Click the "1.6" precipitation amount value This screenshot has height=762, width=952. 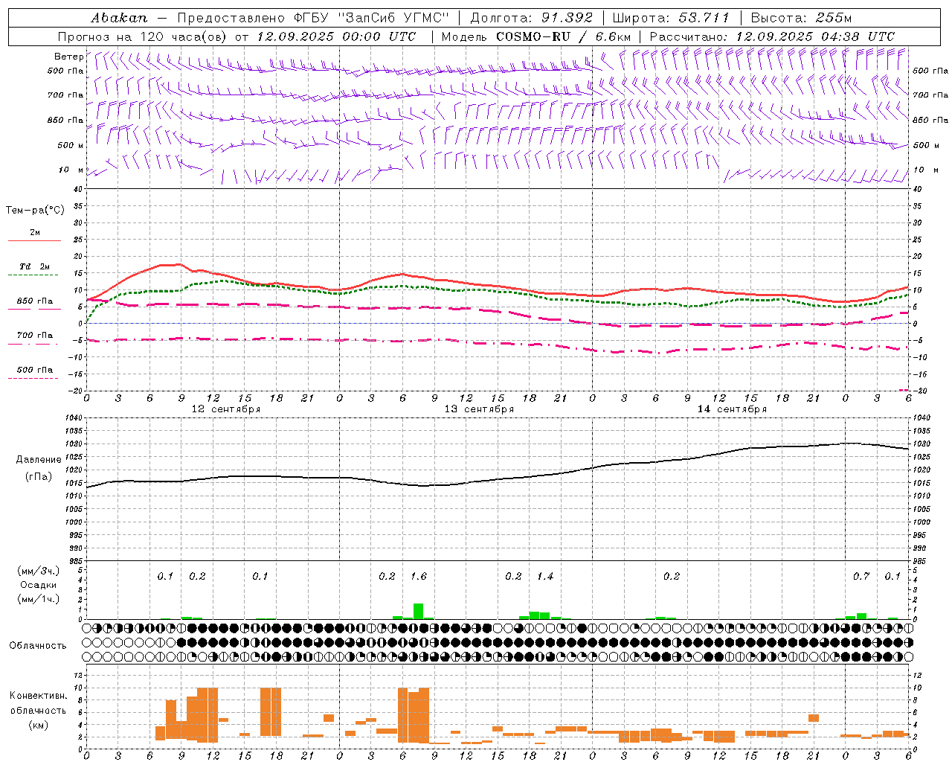pyautogui.click(x=419, y=576)
